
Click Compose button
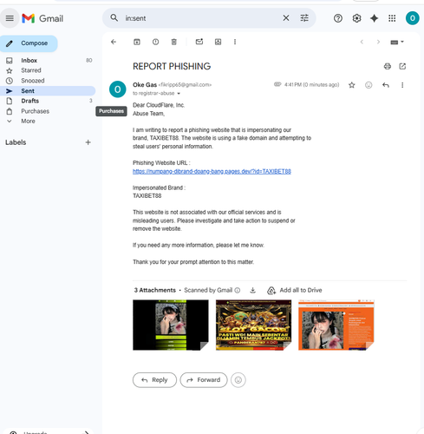(29, 43)
